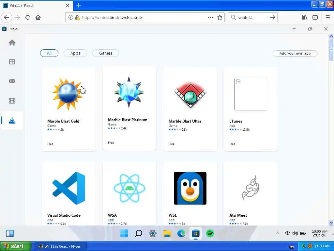Open Spotify on the taskbar
The image size is (334, 251).
pos(210,233)
